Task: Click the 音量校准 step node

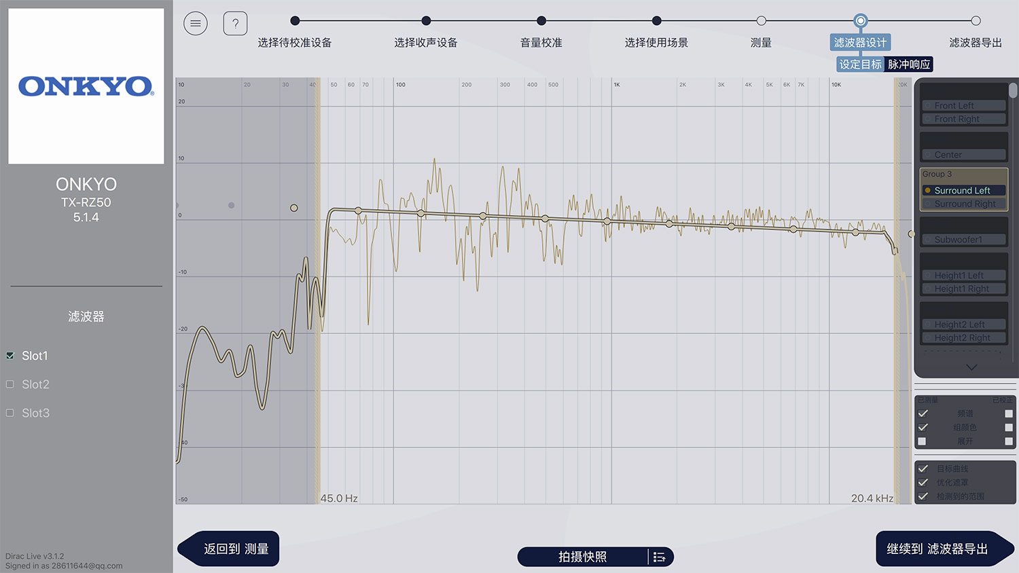Action: (541, 20)
